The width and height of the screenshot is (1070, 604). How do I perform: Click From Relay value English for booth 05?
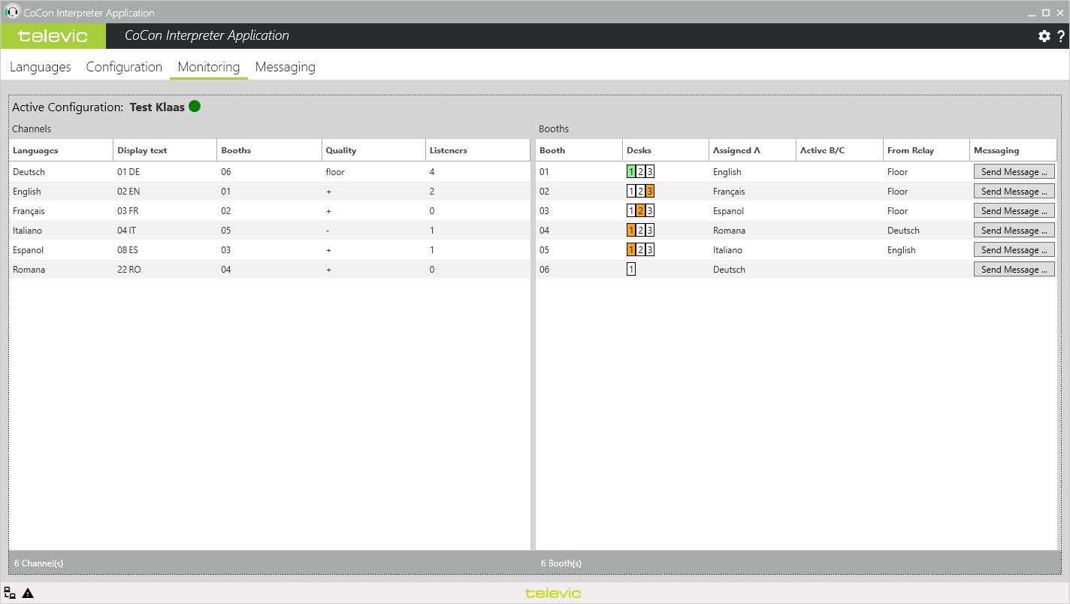[902, 250]
